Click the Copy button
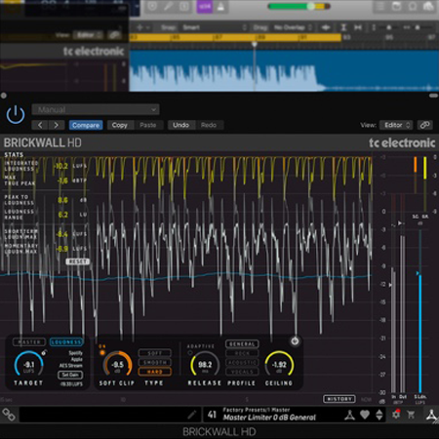Image resolution: width=439 pixels, height=439 pixels. point(119,125)
